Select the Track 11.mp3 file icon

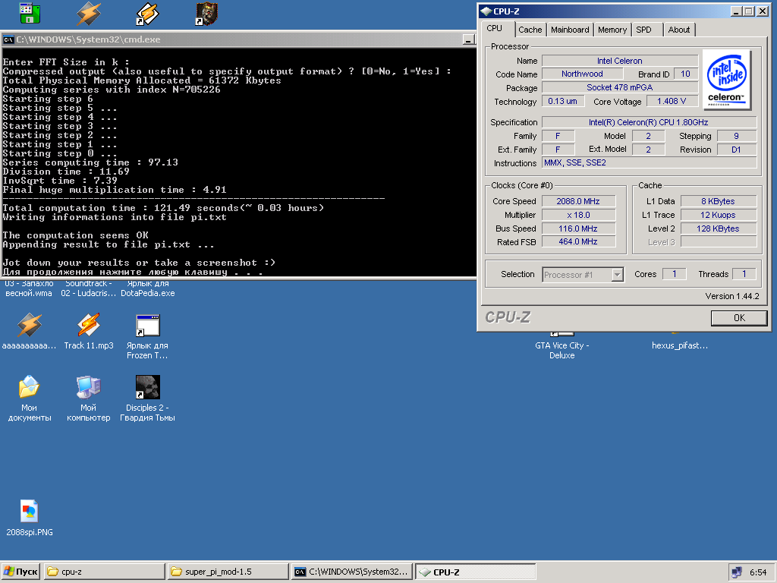tap(89, 325)
